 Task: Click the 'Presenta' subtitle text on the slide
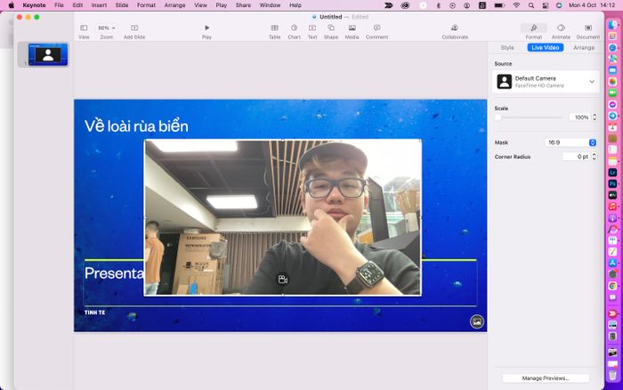pos(114,273)
